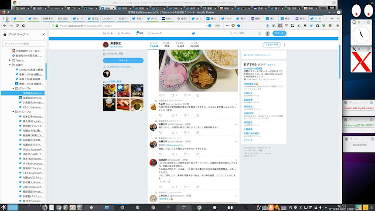
Task: Open the Shoko Egawa bookmark
Action: pyautogui.click(x=31, y=149)
